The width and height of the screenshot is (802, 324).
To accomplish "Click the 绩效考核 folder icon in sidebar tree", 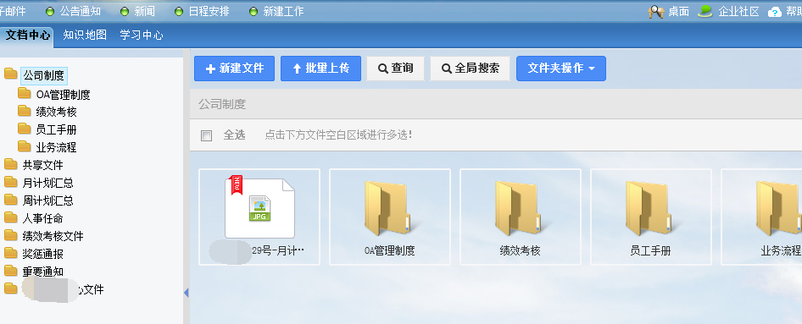I will pos(24,111).
